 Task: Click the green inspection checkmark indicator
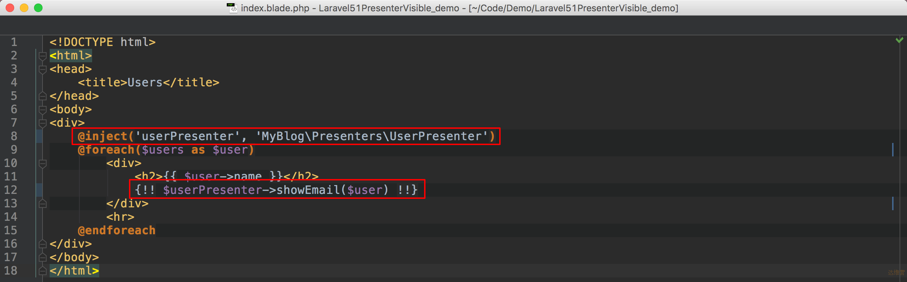899,40
